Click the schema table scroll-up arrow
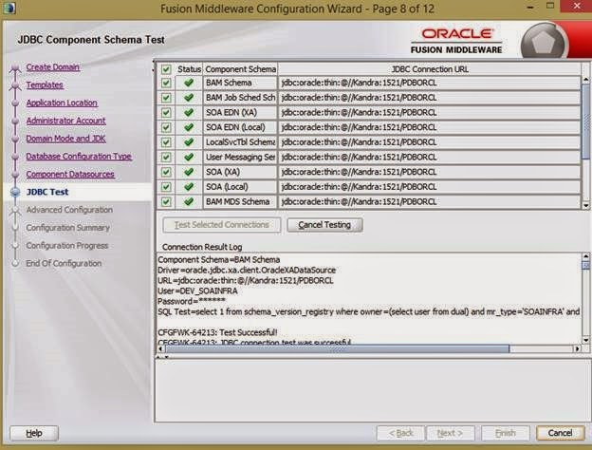This screenshot has height=450, width=592. [x=586, y=80]
